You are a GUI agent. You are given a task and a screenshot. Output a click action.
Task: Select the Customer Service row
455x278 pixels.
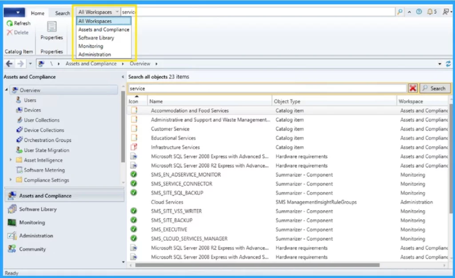[x=288, y=129]
